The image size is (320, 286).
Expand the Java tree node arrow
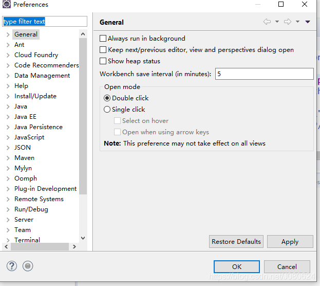click(x=8, y=106)
